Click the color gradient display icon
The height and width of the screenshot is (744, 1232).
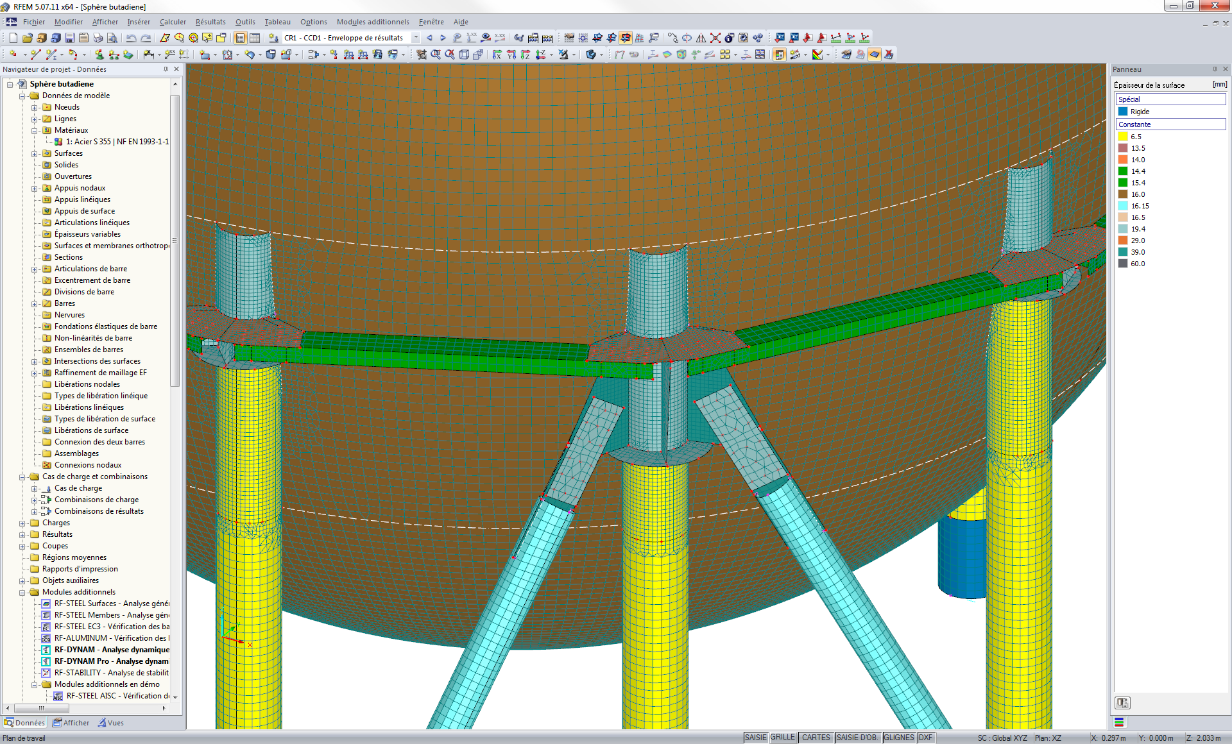(x=817, y=55)
